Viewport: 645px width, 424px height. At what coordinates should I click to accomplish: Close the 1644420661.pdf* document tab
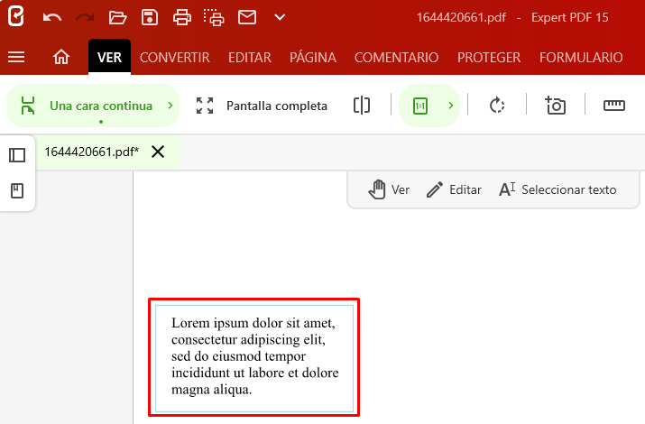click(x=158, y=152)
